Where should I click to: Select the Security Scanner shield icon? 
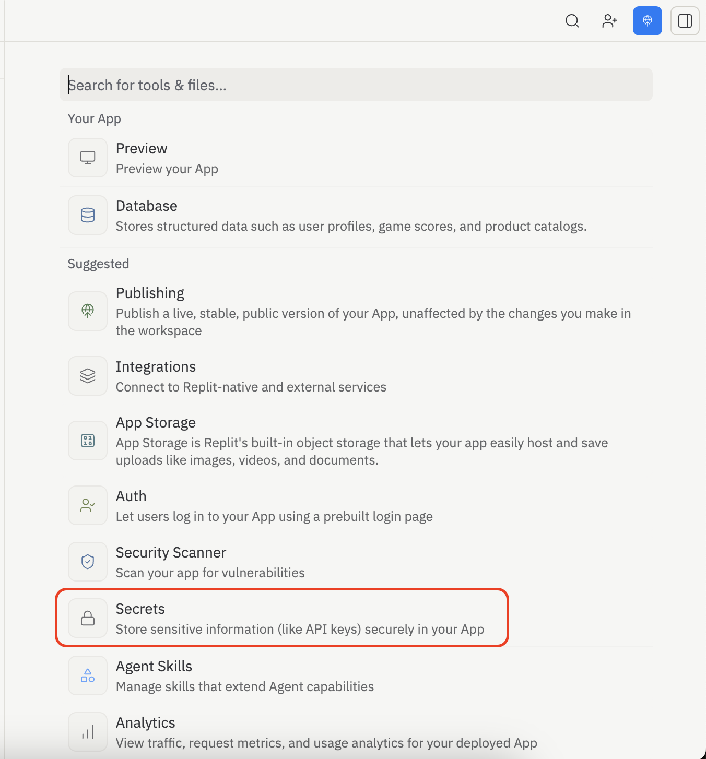point(87,561)
